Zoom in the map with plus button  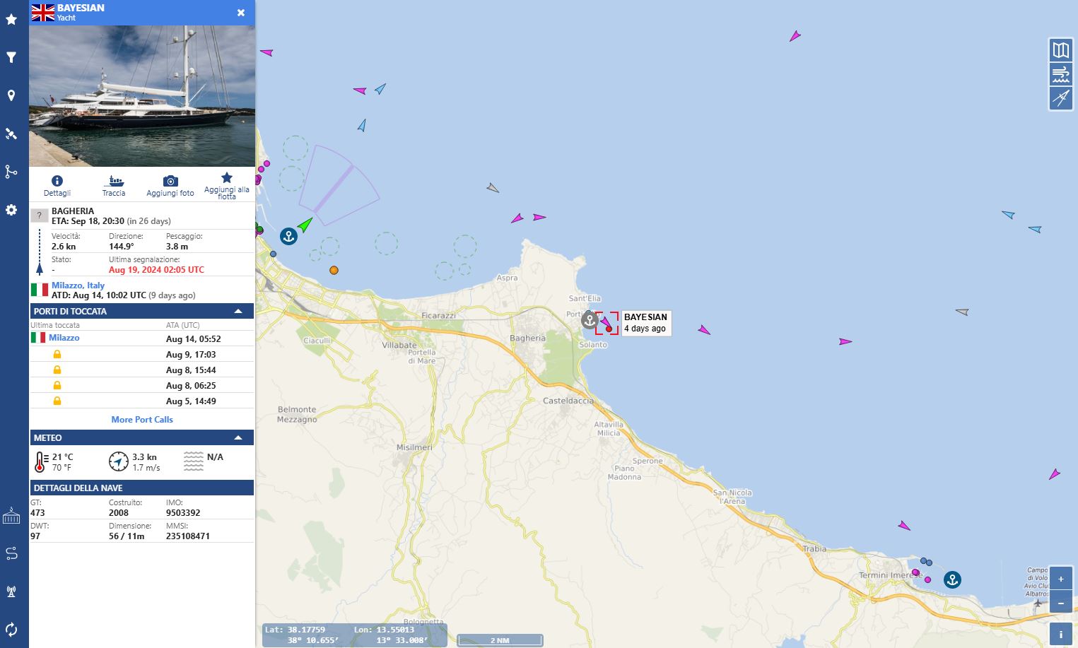pos(1060,579)
